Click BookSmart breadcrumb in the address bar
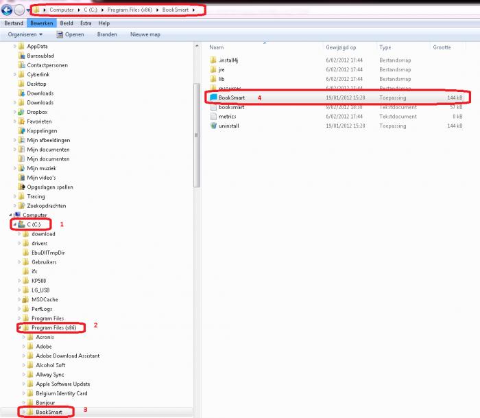 pyautogui.click(x=176, y=10)
